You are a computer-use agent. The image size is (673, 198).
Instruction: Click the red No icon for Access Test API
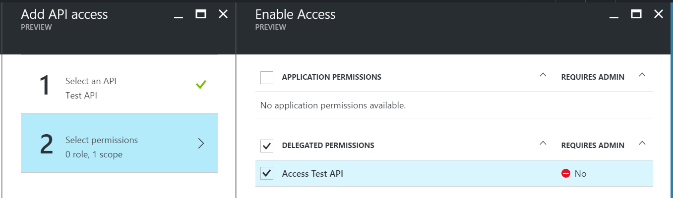tap(565, 173)
